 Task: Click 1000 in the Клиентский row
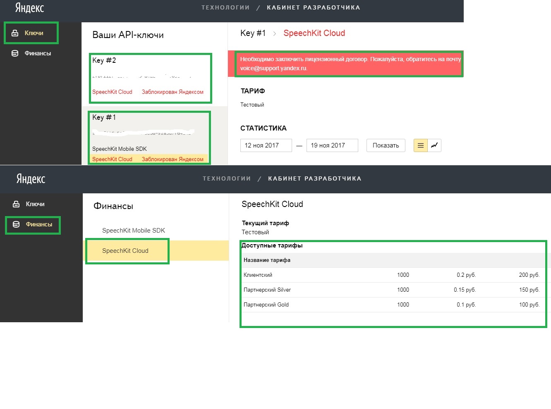pos(403,275)
